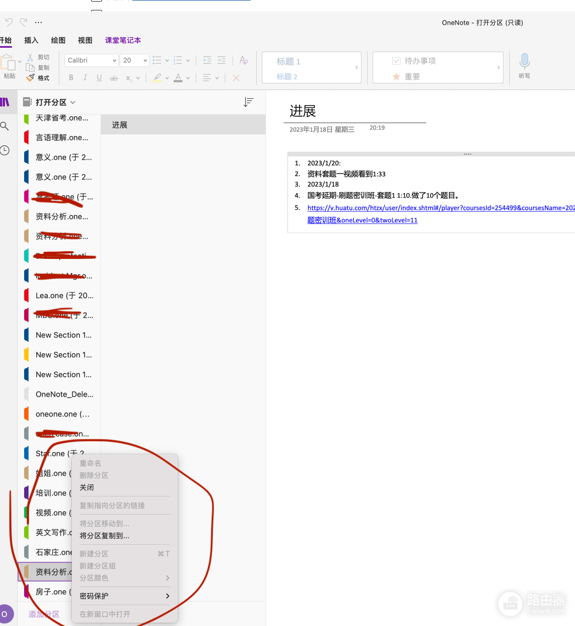This screenshot has height=626, width=575.
Task: Open the Lea.one section
Action: [x=59, y=295]
